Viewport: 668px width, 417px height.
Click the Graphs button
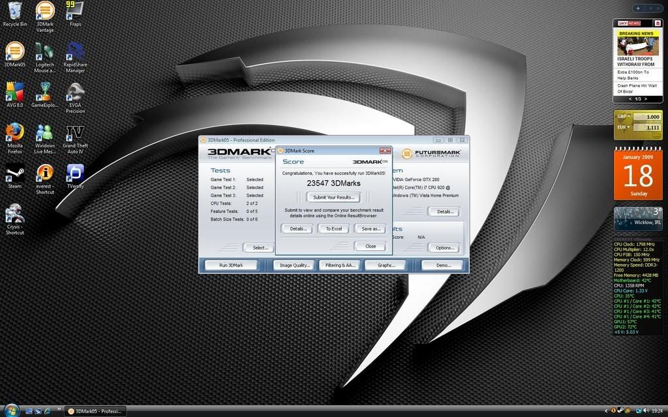[386, 265]
